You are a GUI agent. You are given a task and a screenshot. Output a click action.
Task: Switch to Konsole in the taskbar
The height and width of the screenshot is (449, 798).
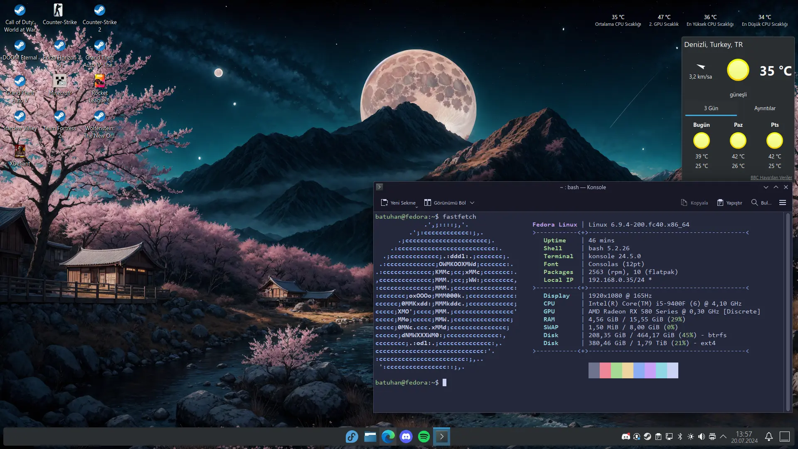(442, 437)
